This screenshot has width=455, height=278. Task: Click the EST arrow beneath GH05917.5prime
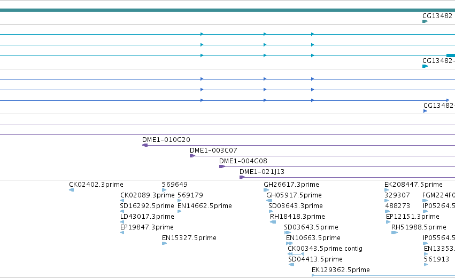click(269, 201)
